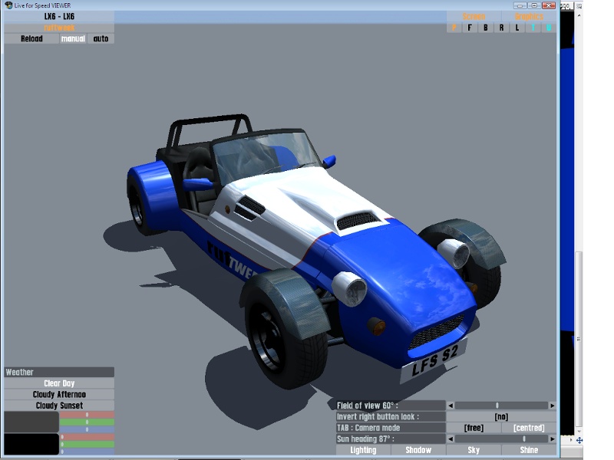614x460 pixels.
Task: Click the cyan T button
Action: [533, 28]
